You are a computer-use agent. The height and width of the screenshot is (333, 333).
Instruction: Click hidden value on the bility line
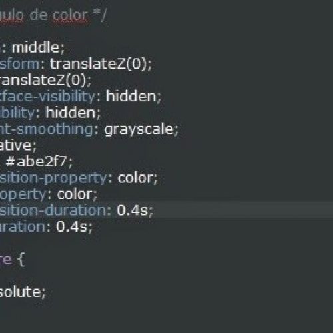pyautogui.click(x=71, y=113)
